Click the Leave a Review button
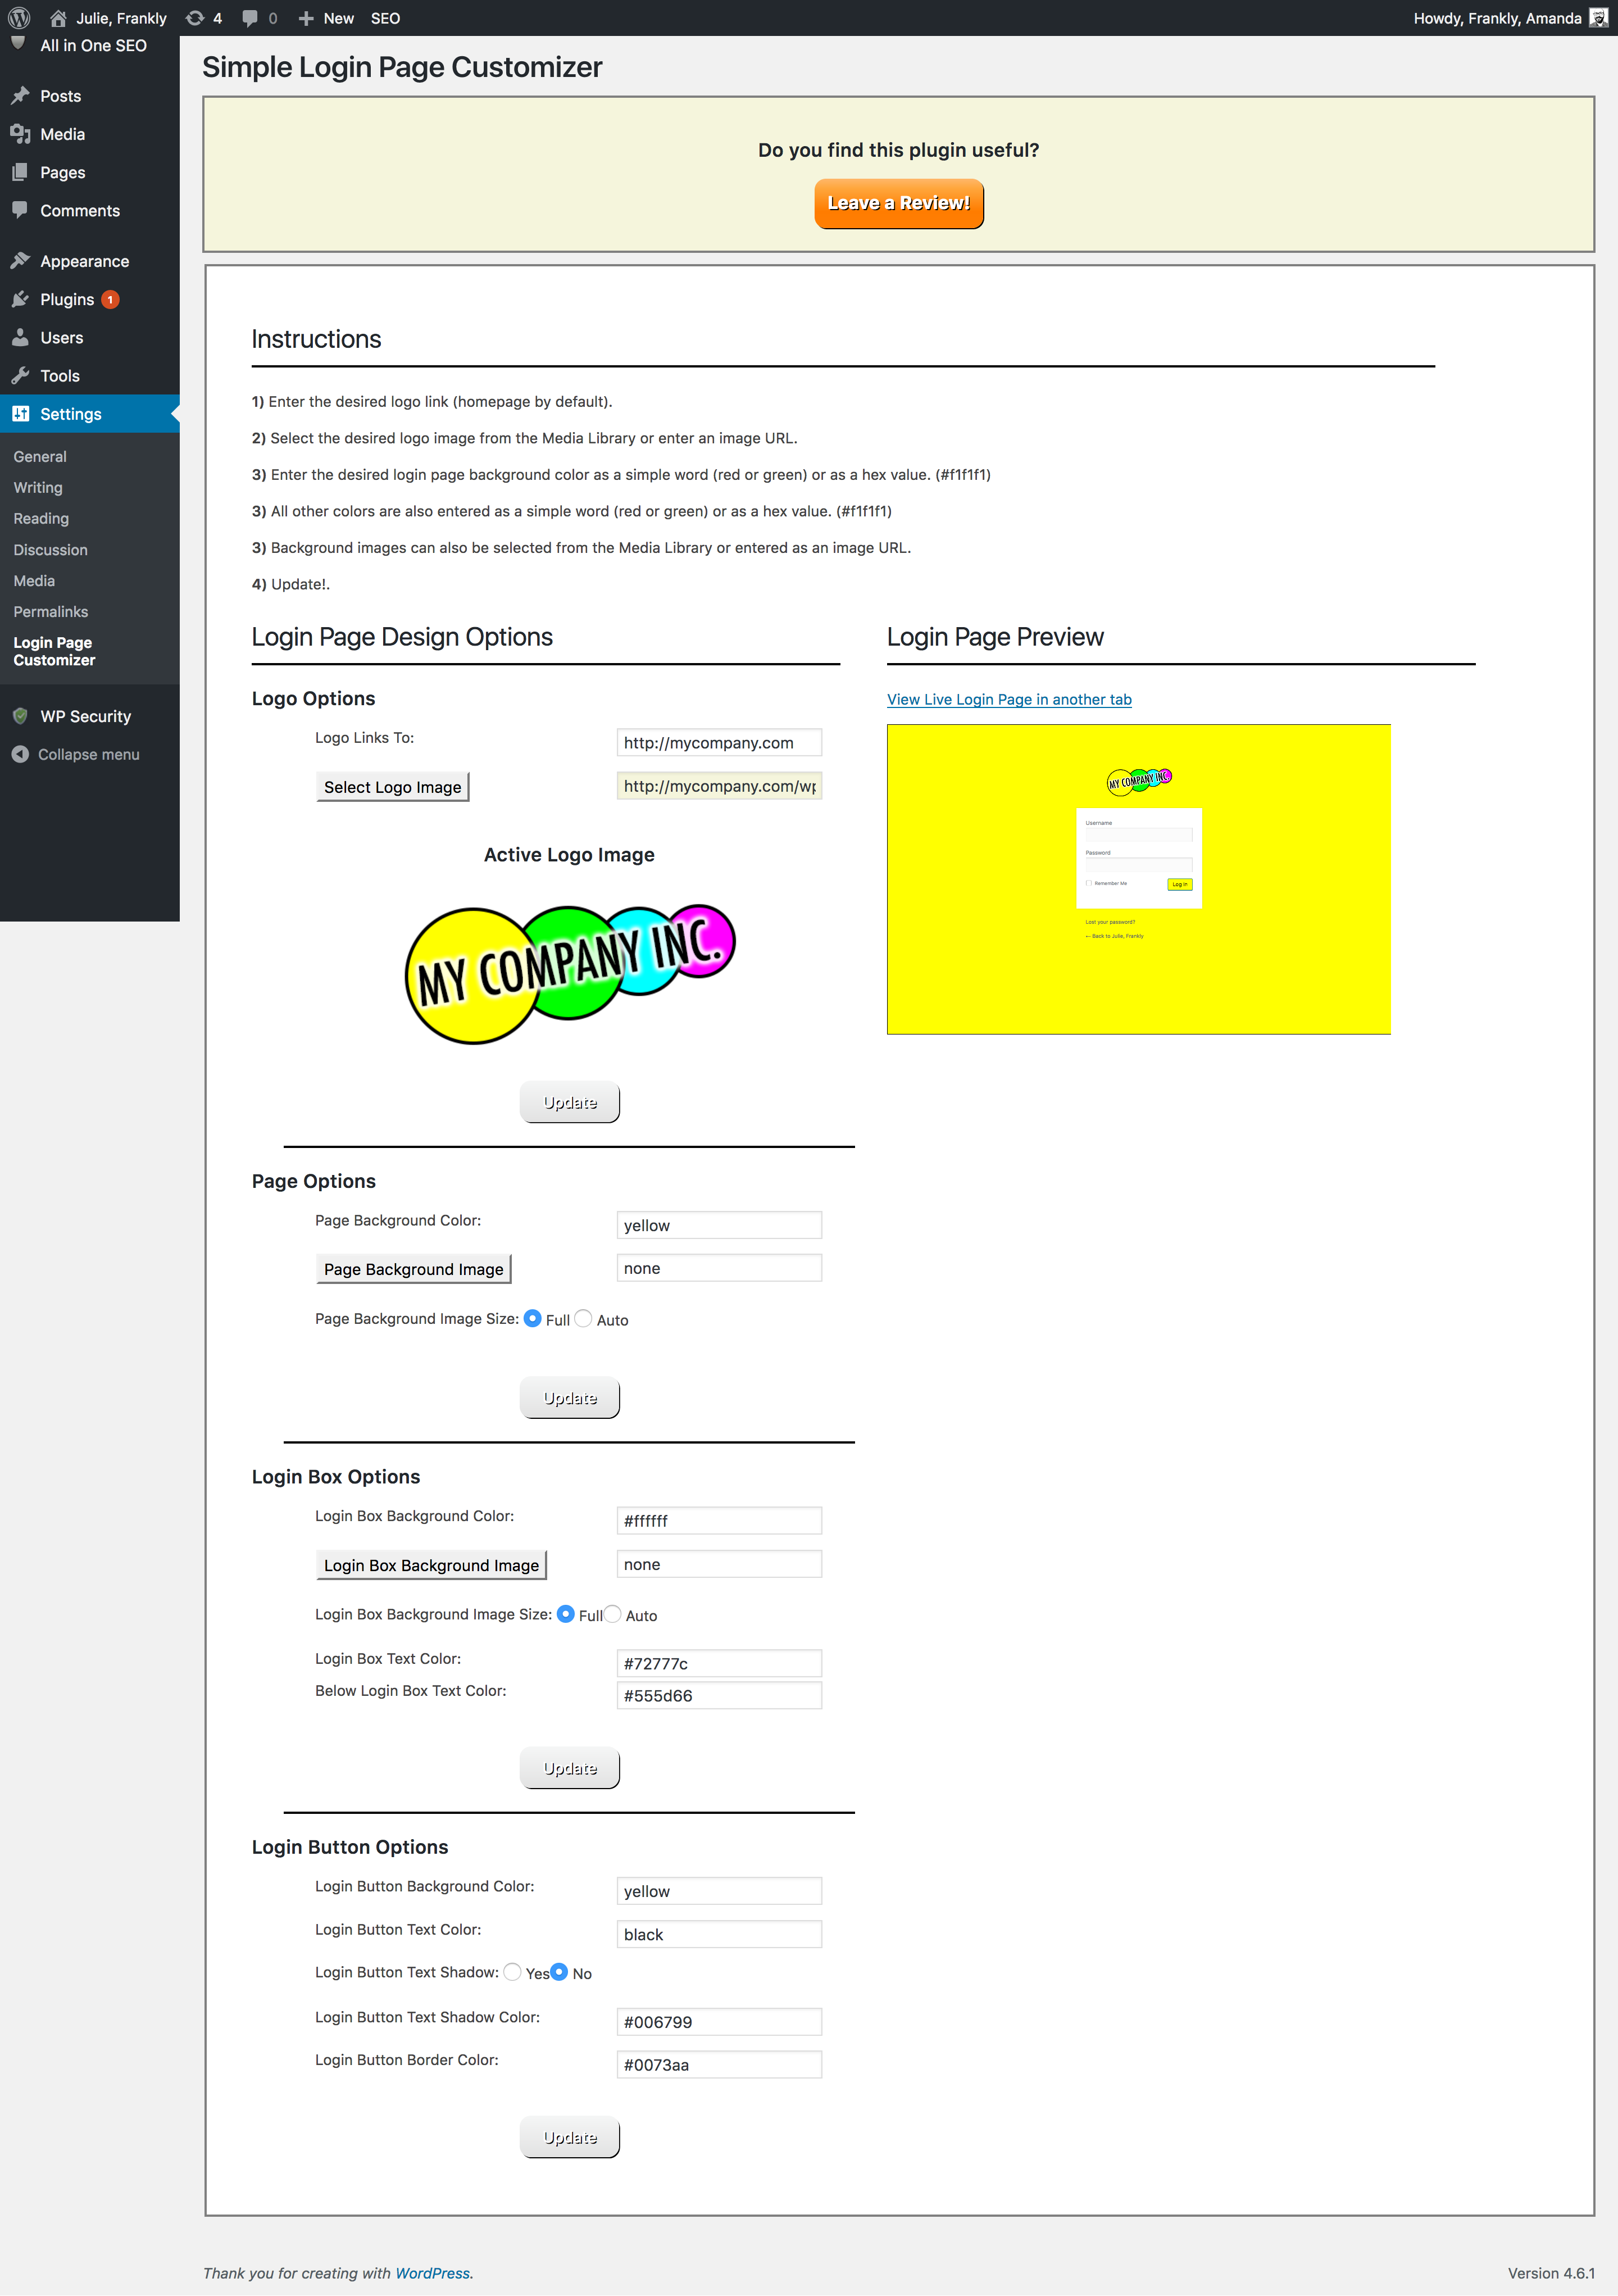This screenshot has width=1618, height=2296. click(897, 203)
